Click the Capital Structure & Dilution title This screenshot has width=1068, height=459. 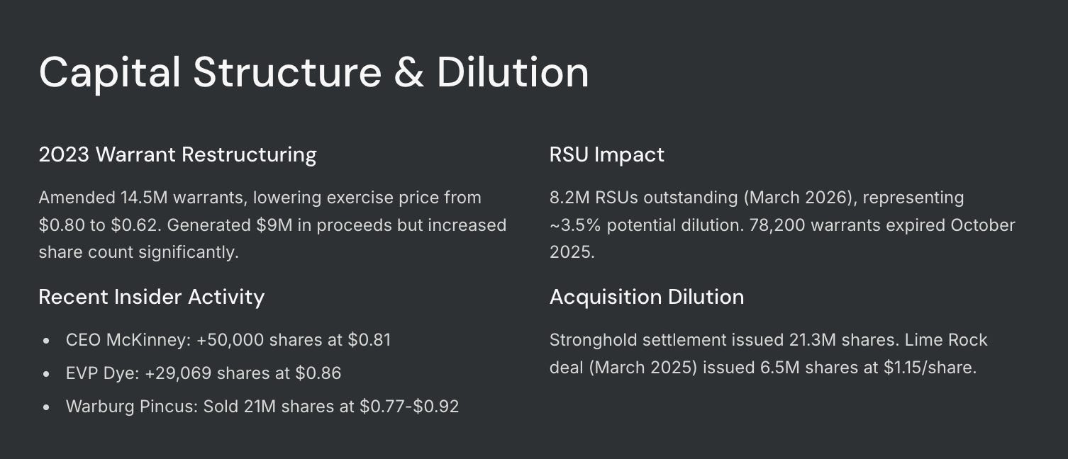pyautogui.click(x=313, y=72)
